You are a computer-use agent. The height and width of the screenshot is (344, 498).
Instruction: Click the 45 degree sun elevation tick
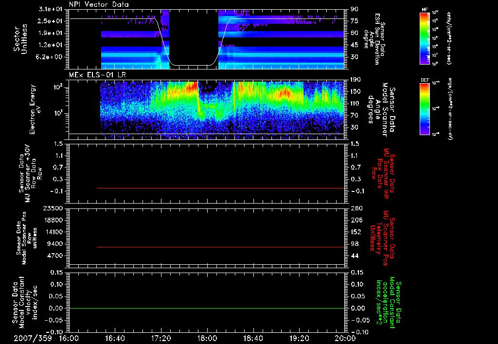(x=355, y=45)
